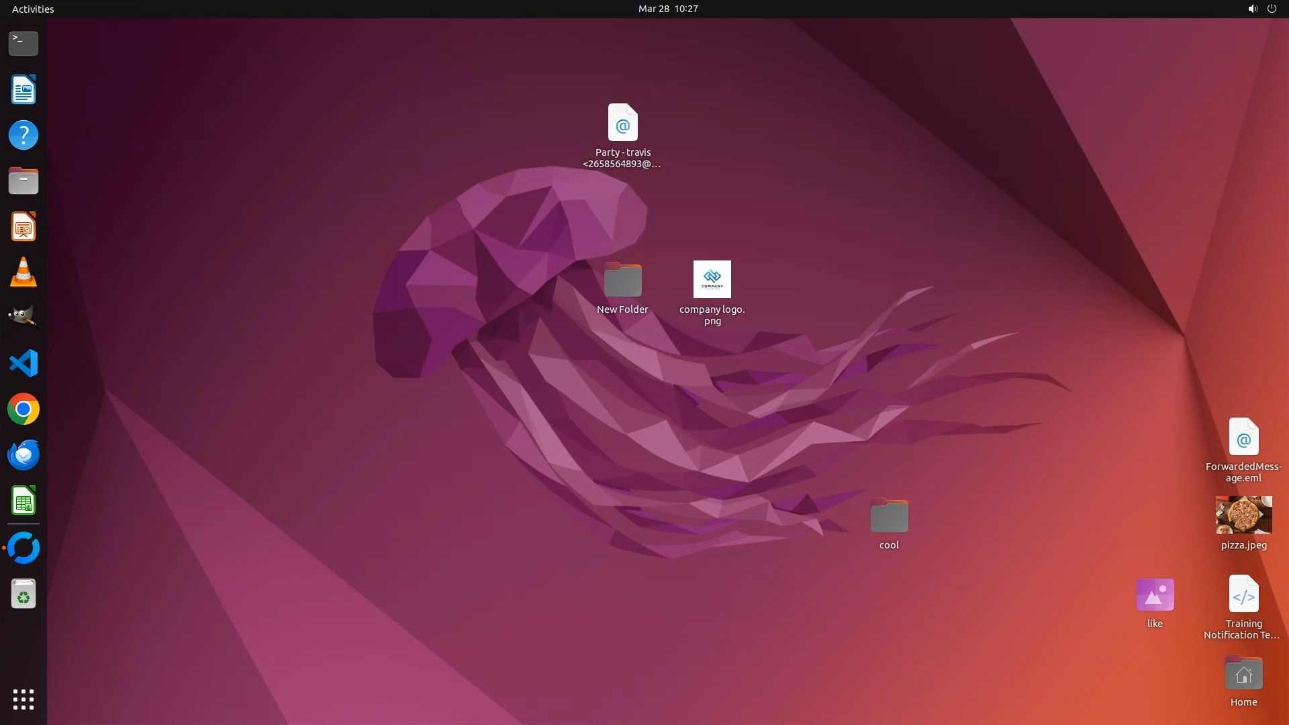The image size is (1289, 725).
Task: Launch LibreOffice Impress from the dock
Action: click(23, 227)
